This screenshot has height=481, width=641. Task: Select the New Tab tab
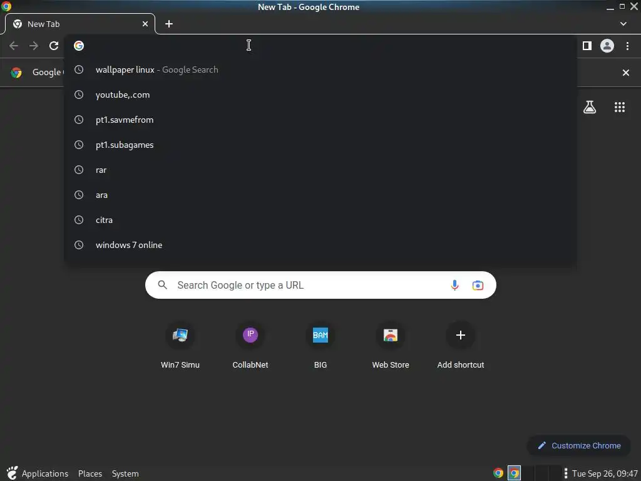coord(79,24)
